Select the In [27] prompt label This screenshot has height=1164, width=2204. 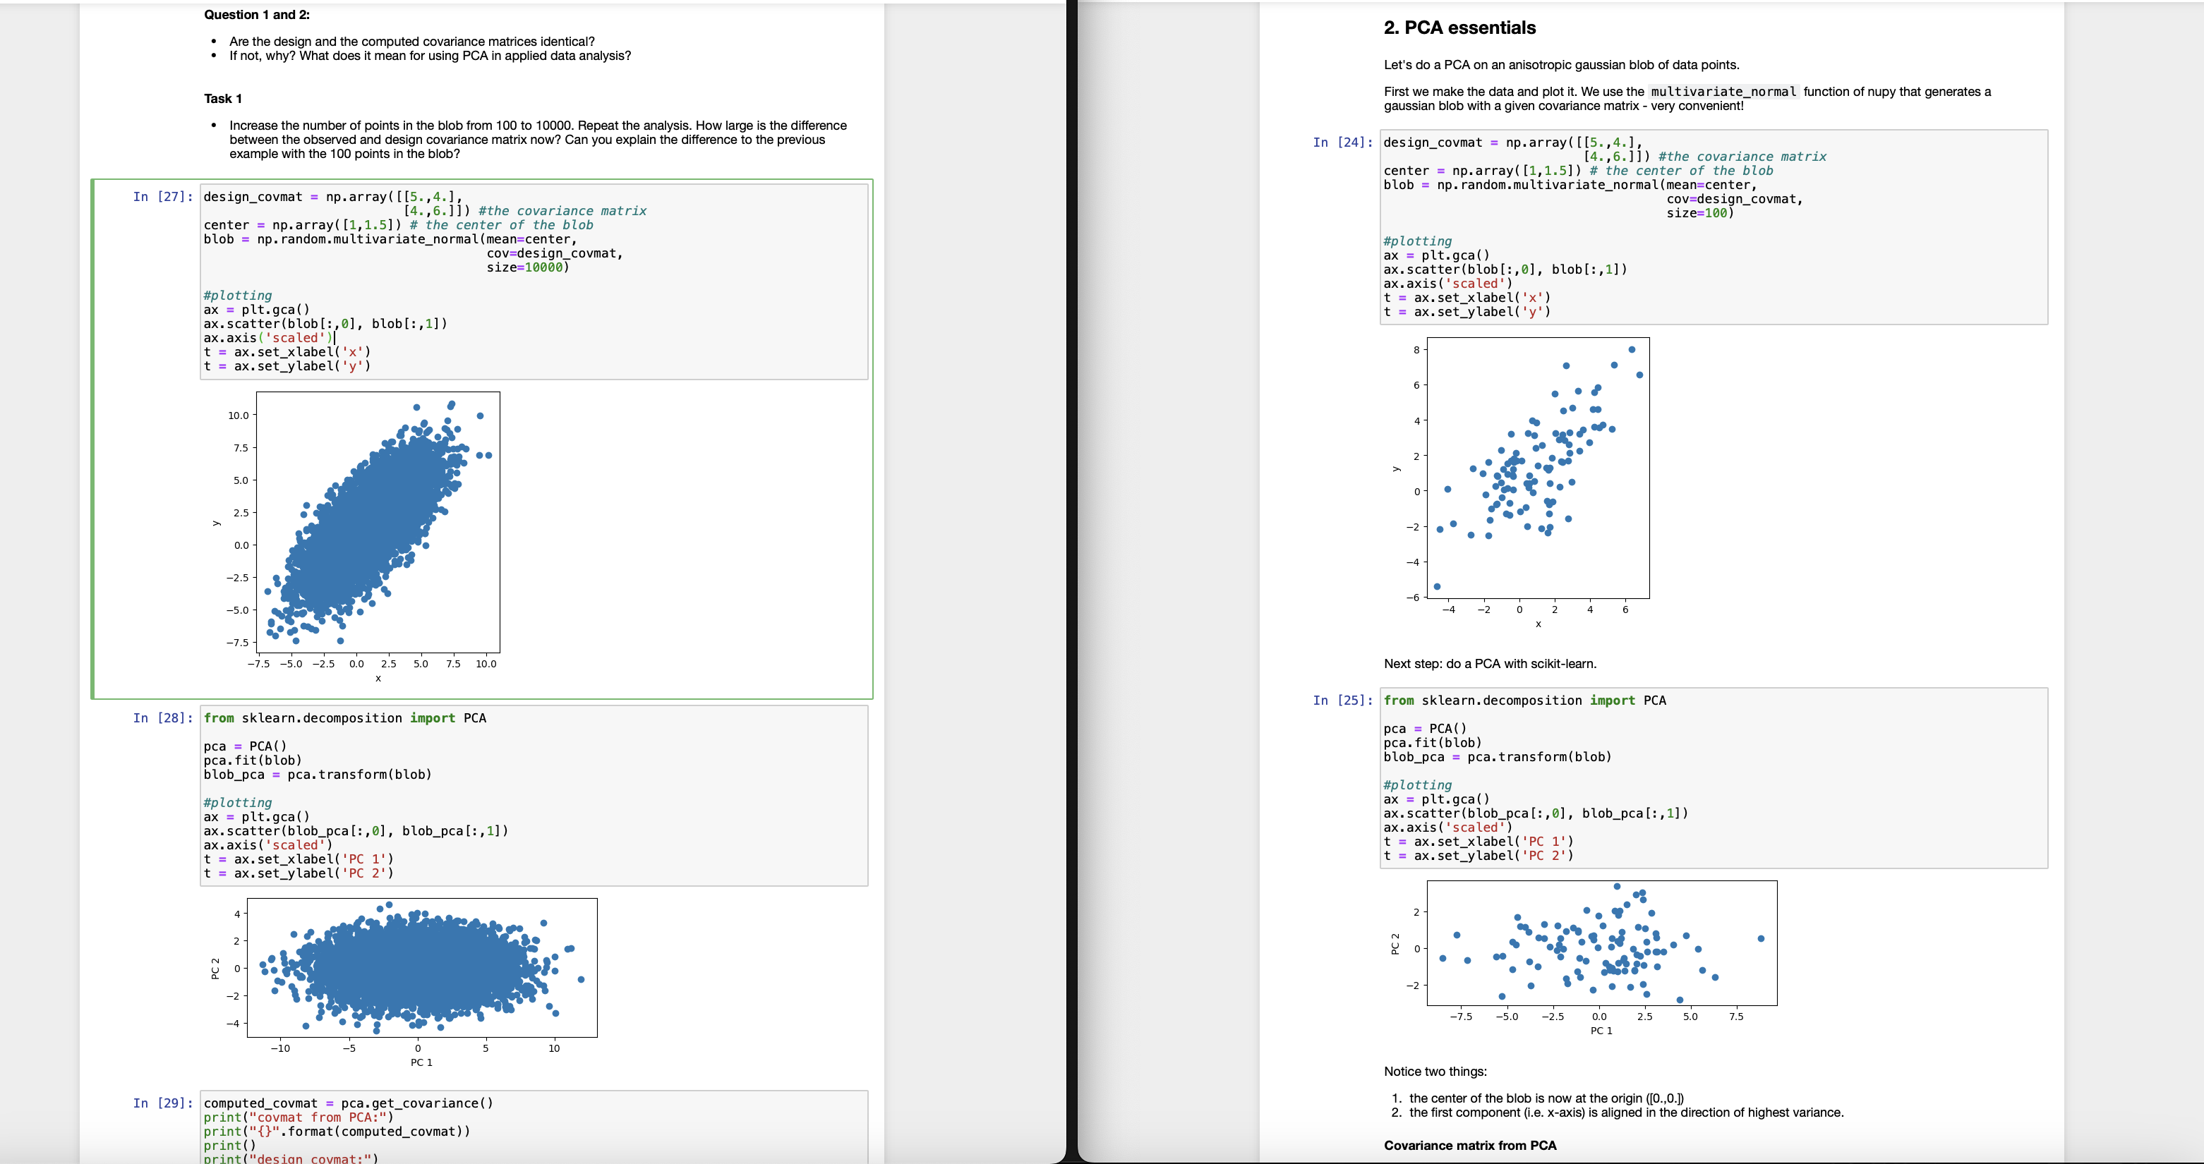tap(162, 197)
